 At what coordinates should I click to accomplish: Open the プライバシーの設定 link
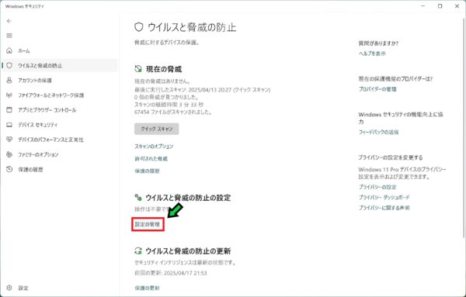click(x=377, y=187)
